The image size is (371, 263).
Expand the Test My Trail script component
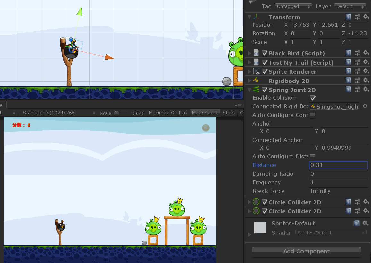pos(249,63)
